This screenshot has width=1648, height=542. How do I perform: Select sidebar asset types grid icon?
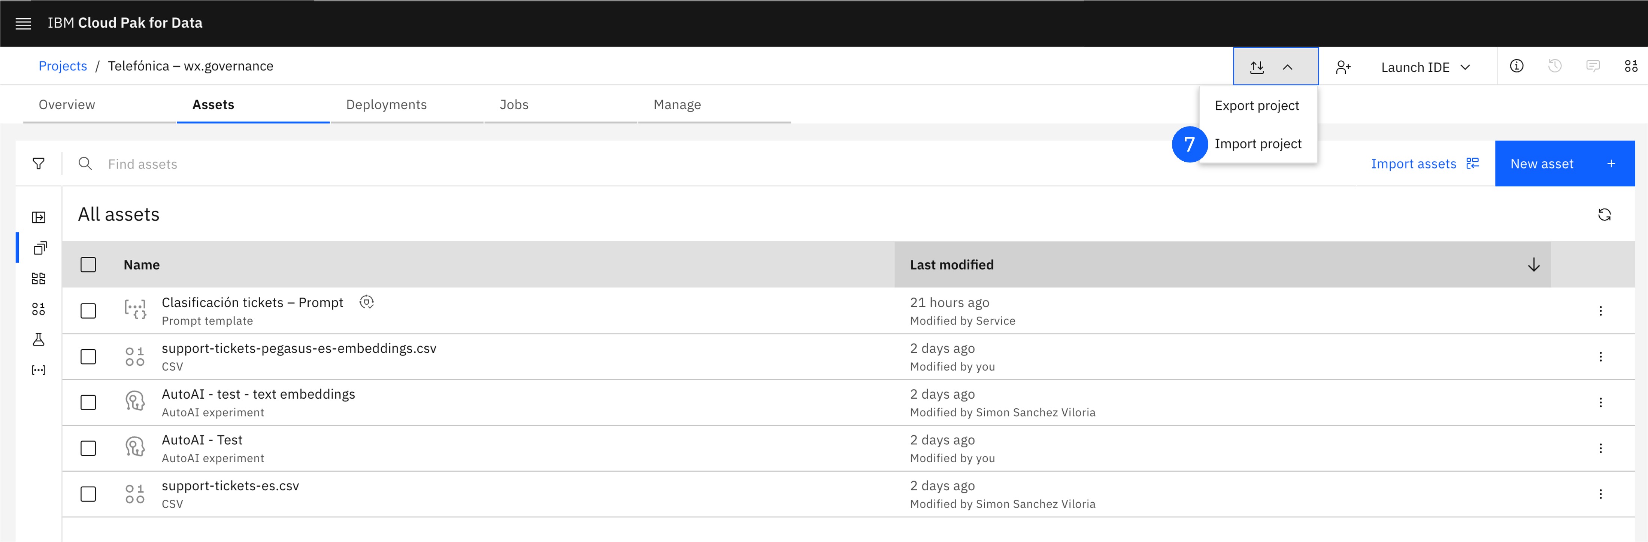click(x=38, y=278)
